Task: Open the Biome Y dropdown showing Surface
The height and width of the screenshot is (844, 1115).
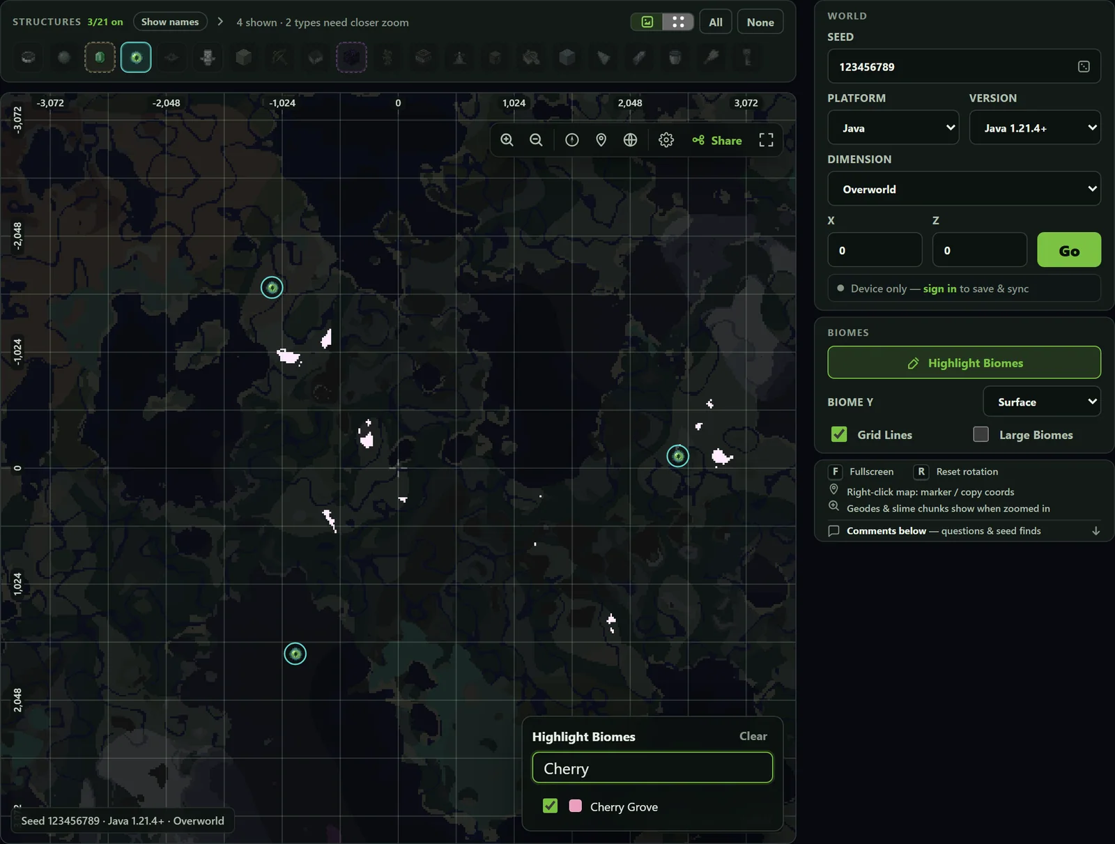Action: [x=1042, y=401]
